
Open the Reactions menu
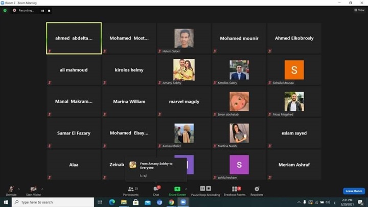point(257,190)
